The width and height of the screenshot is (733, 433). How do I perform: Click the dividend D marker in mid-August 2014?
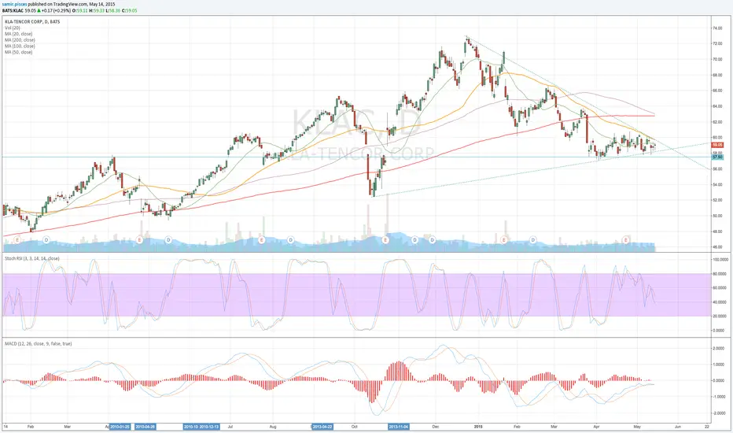tap(290, 239)
